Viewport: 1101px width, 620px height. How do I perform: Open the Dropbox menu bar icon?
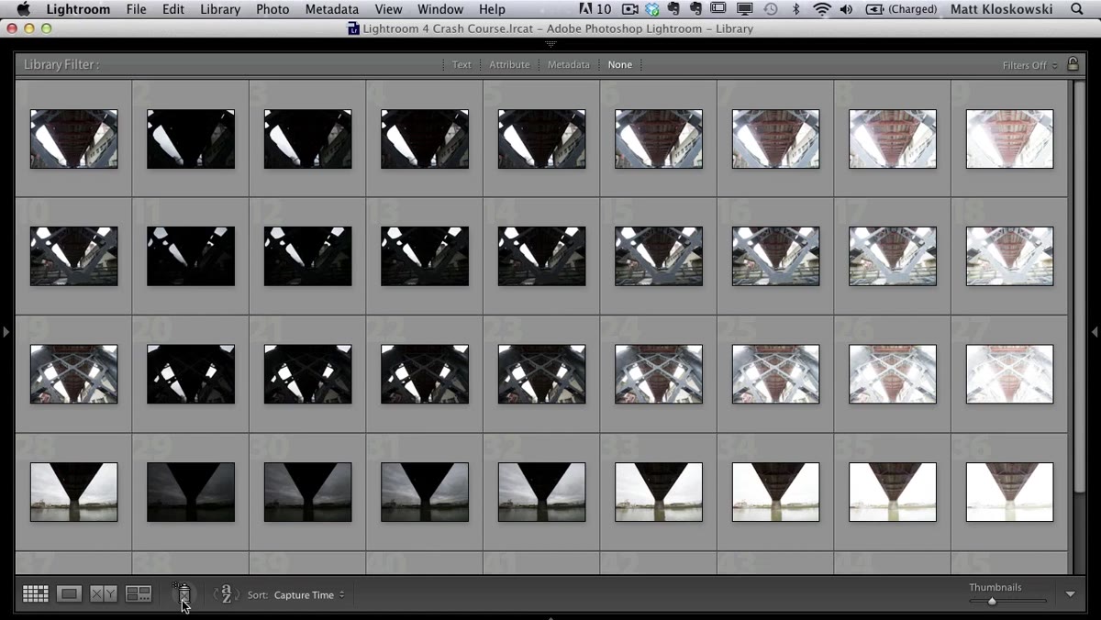click(651, 9)
